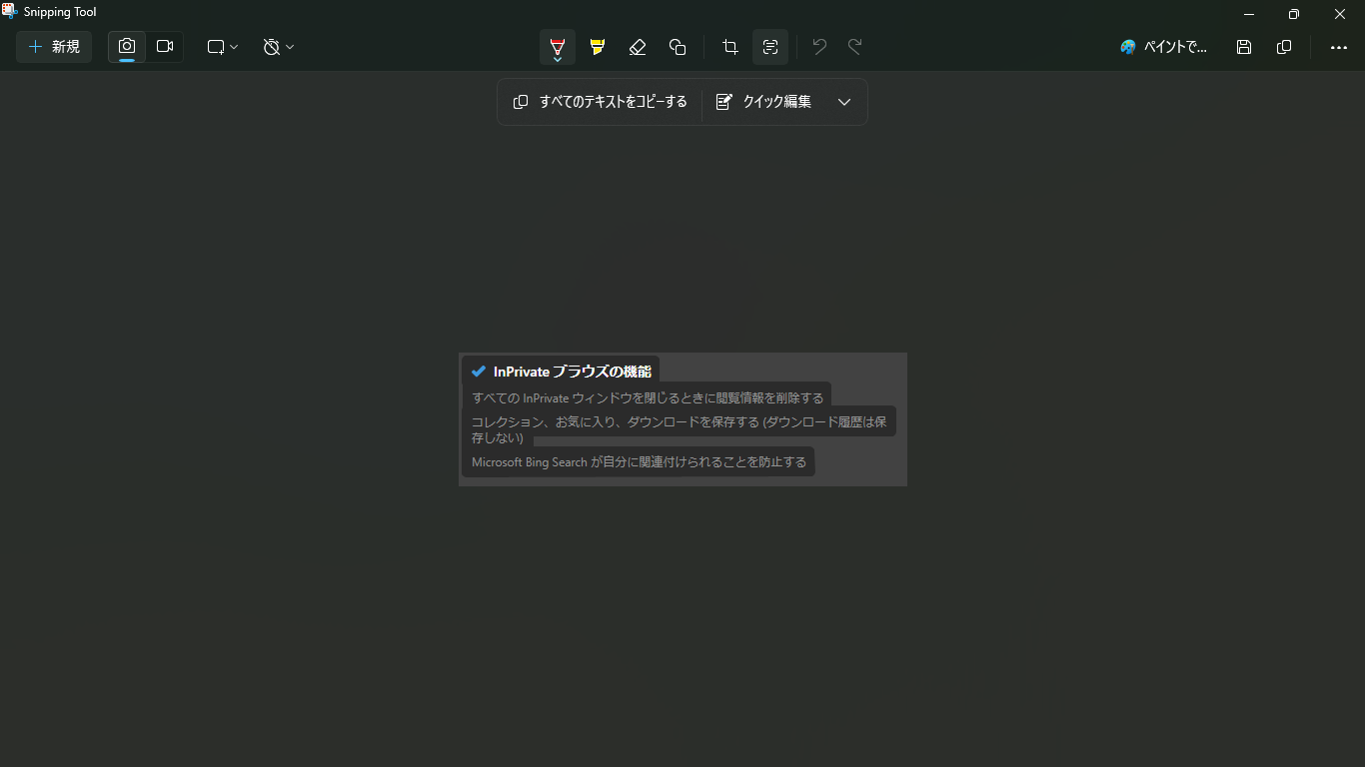1365x767 pixels.
Task: Close the Snipping Tool window
Action: [1340, 14]
